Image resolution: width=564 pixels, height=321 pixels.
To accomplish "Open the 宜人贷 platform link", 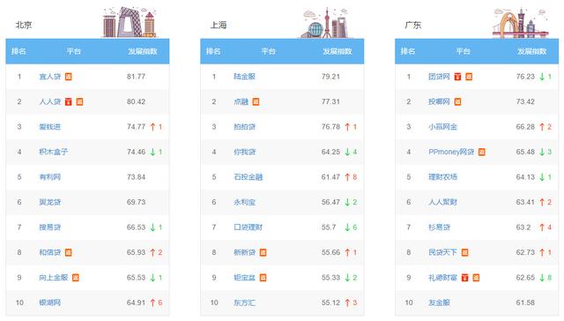I will (x=50, y=77).
